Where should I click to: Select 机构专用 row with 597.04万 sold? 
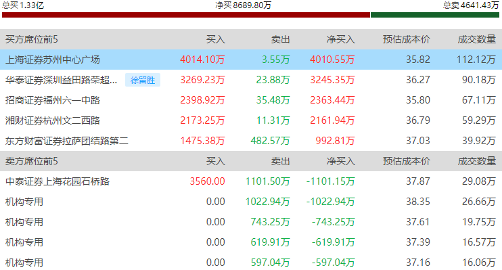click(251, 263)
